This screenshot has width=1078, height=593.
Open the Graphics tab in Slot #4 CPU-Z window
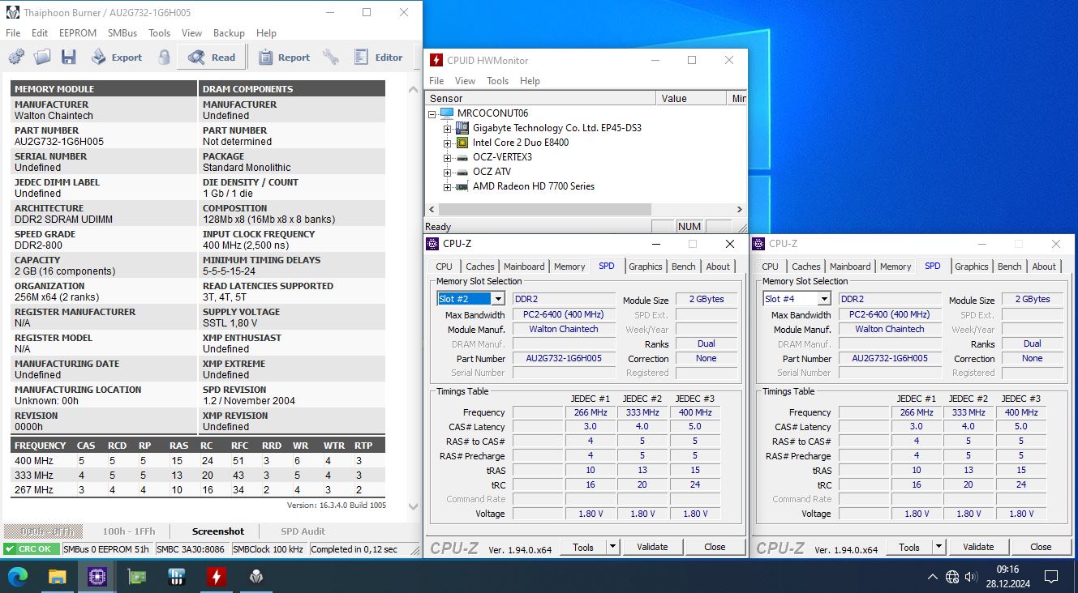point(972,267)
